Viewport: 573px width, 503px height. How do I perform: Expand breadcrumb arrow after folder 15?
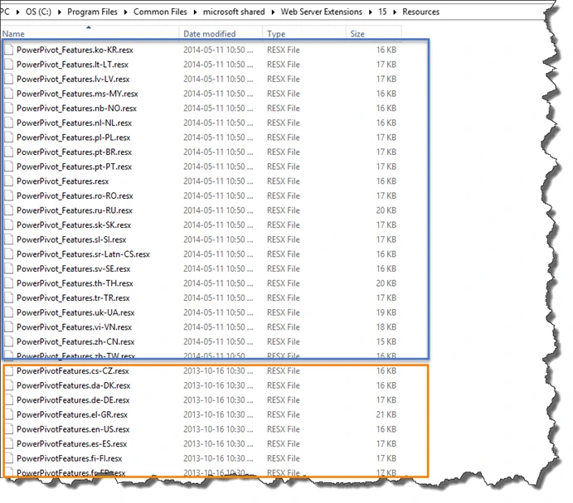click(395, 12)
